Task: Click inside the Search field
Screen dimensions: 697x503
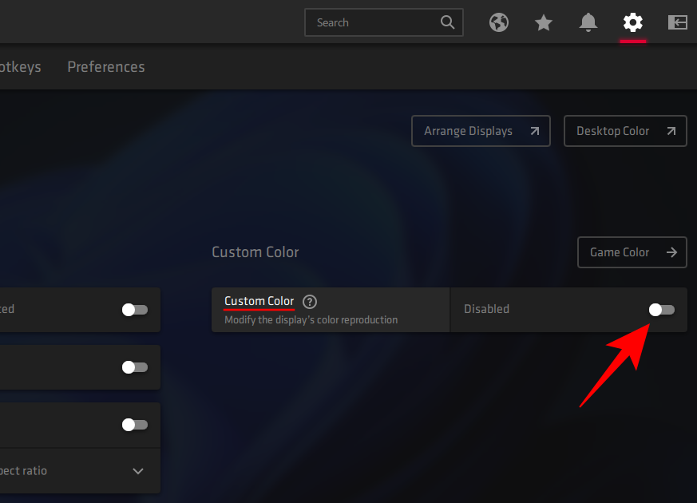Action: pos(383,22)
